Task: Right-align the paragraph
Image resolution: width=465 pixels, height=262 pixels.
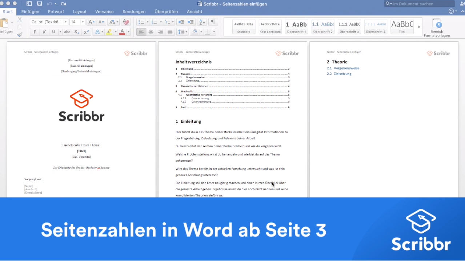Action: pyautogui.click(x=160, y=32)
